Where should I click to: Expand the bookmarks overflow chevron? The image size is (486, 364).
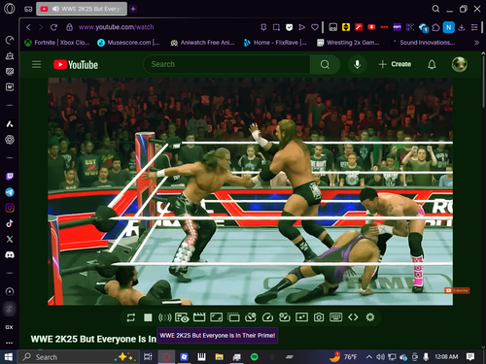(x=476, y=43)
